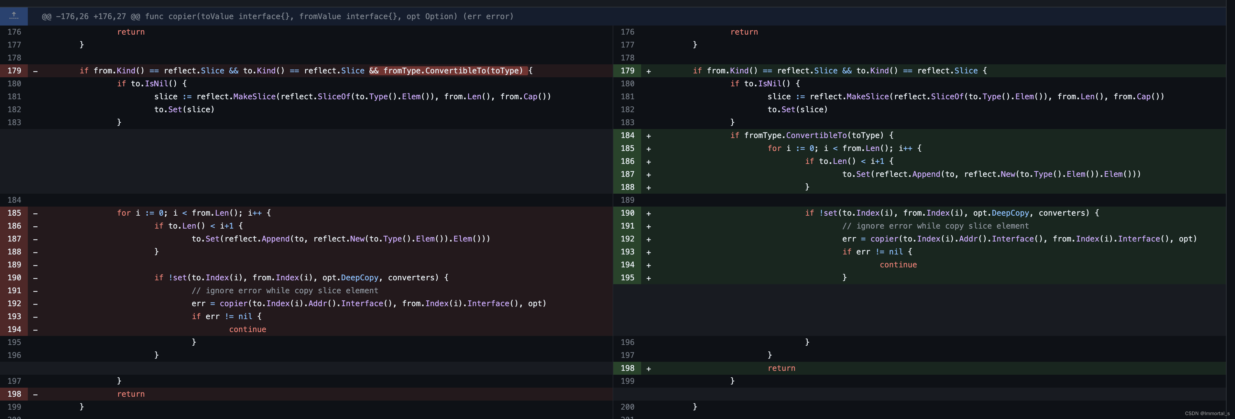The width and height of the screenshot is (1235, 419).
Task: Click 'continue' on right line 194
Action: [x=898, y=265]
